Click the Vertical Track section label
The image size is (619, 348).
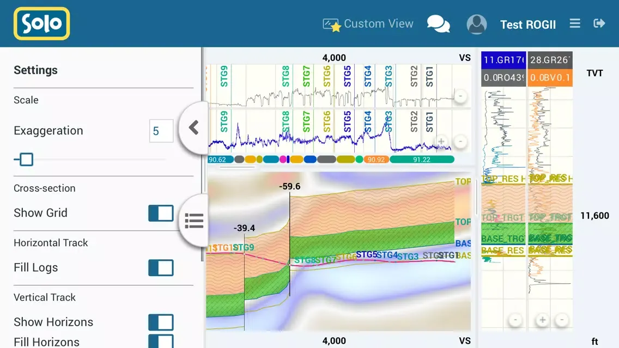(x=45, y=297)
